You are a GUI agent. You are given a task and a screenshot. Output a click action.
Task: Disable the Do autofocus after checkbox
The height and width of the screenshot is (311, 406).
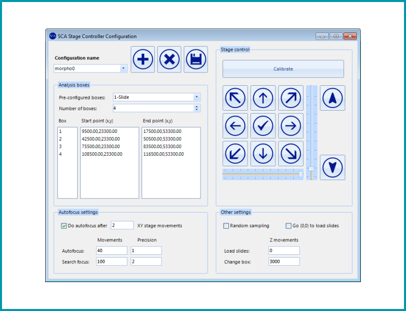click(x=64, y=226)
